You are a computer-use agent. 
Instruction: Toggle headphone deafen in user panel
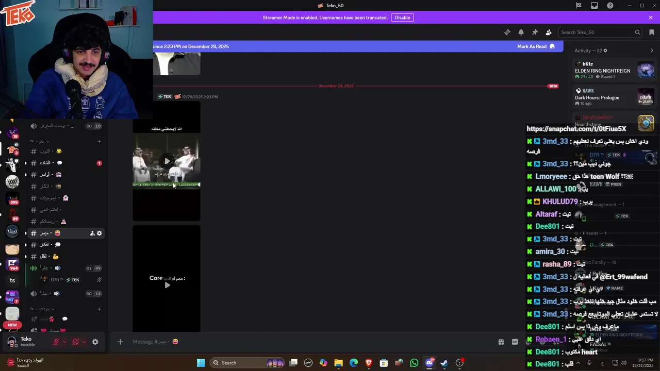click(75, 342)
